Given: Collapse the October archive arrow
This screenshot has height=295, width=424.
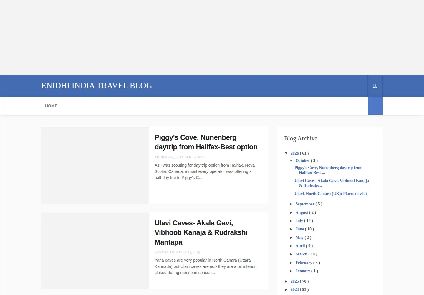Looking at the screenshot, I should tap(291, 160).
